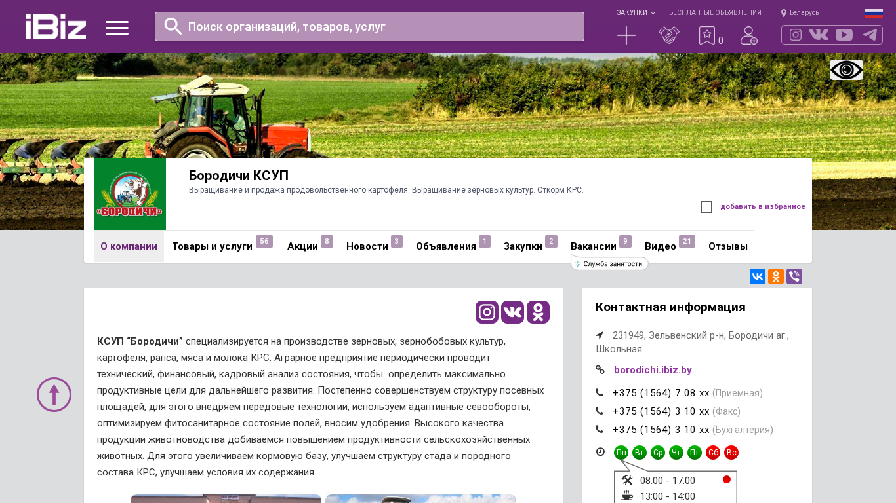Open the Беларусь region selector
896x503 pixels.
coord(800,13)
